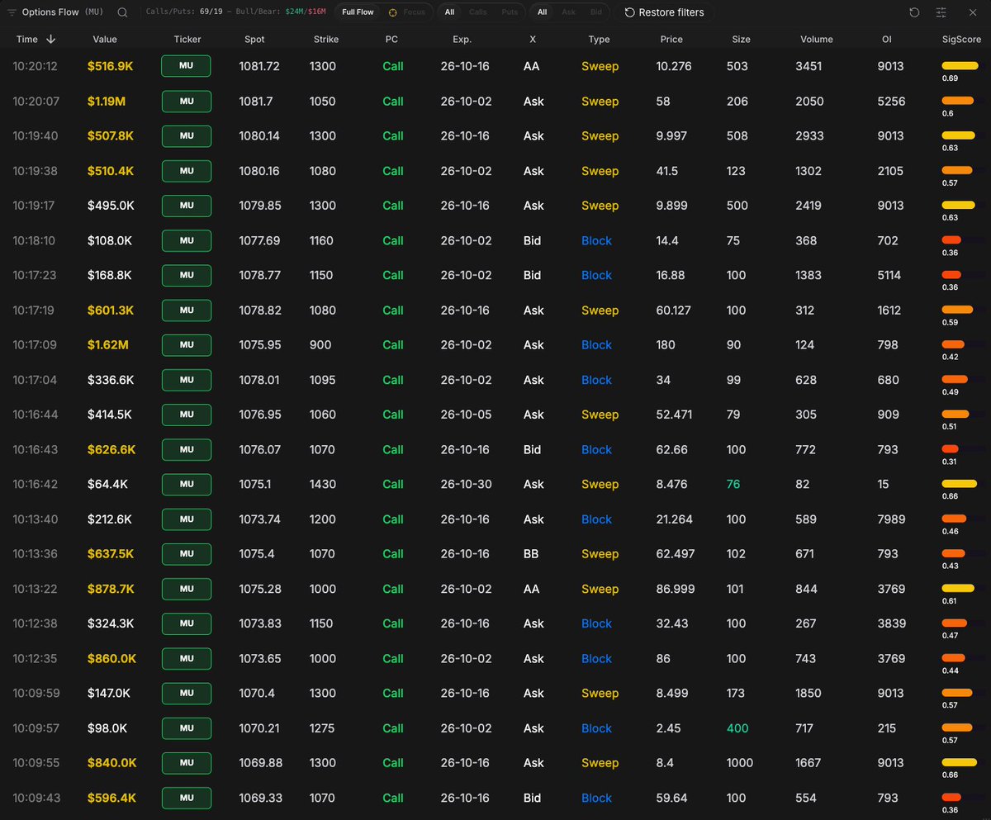Open the filter settings sliders icon

pyautogui.click(x=941, y=12)
